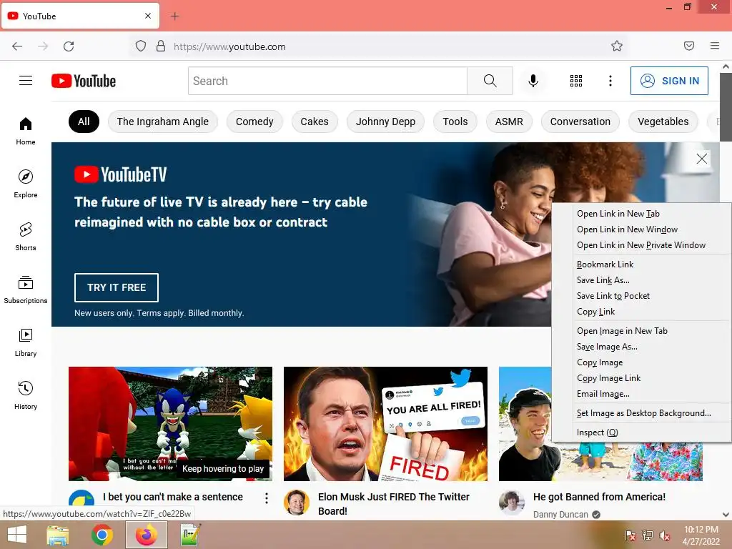Open Windows Start menu

tap(17, 535)
